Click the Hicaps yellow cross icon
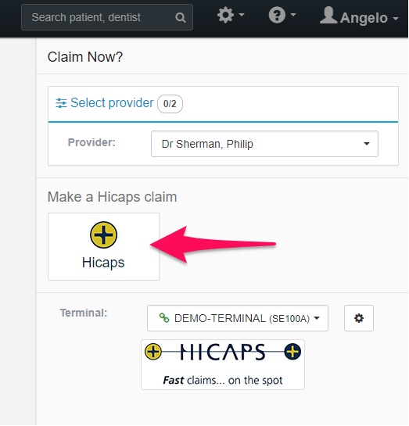The width and height of the screenshot is (409, 426). click(x=103, y=235)
